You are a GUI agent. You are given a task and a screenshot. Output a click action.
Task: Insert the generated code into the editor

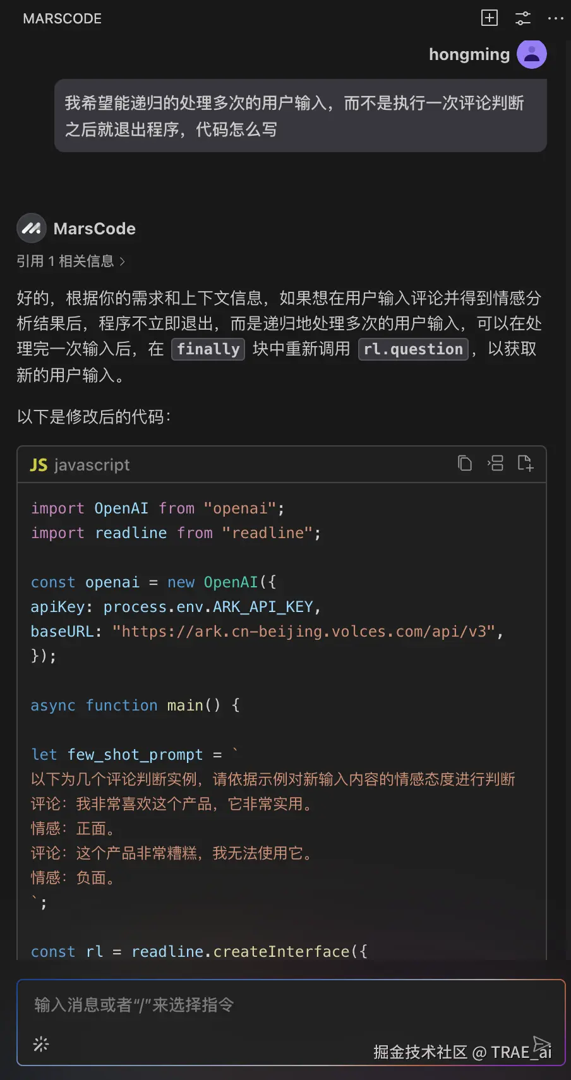pyautogui.click(x=495, y=463)
